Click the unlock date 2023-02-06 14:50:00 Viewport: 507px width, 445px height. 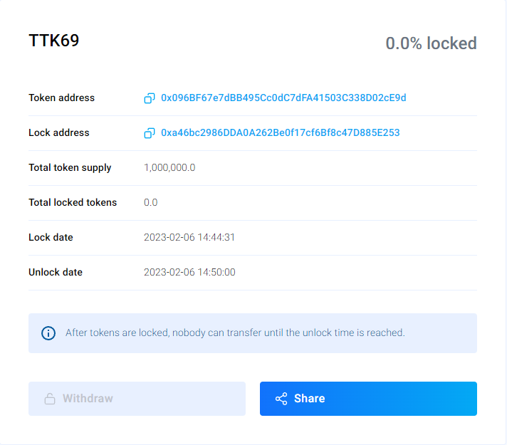tap(189, 272)
